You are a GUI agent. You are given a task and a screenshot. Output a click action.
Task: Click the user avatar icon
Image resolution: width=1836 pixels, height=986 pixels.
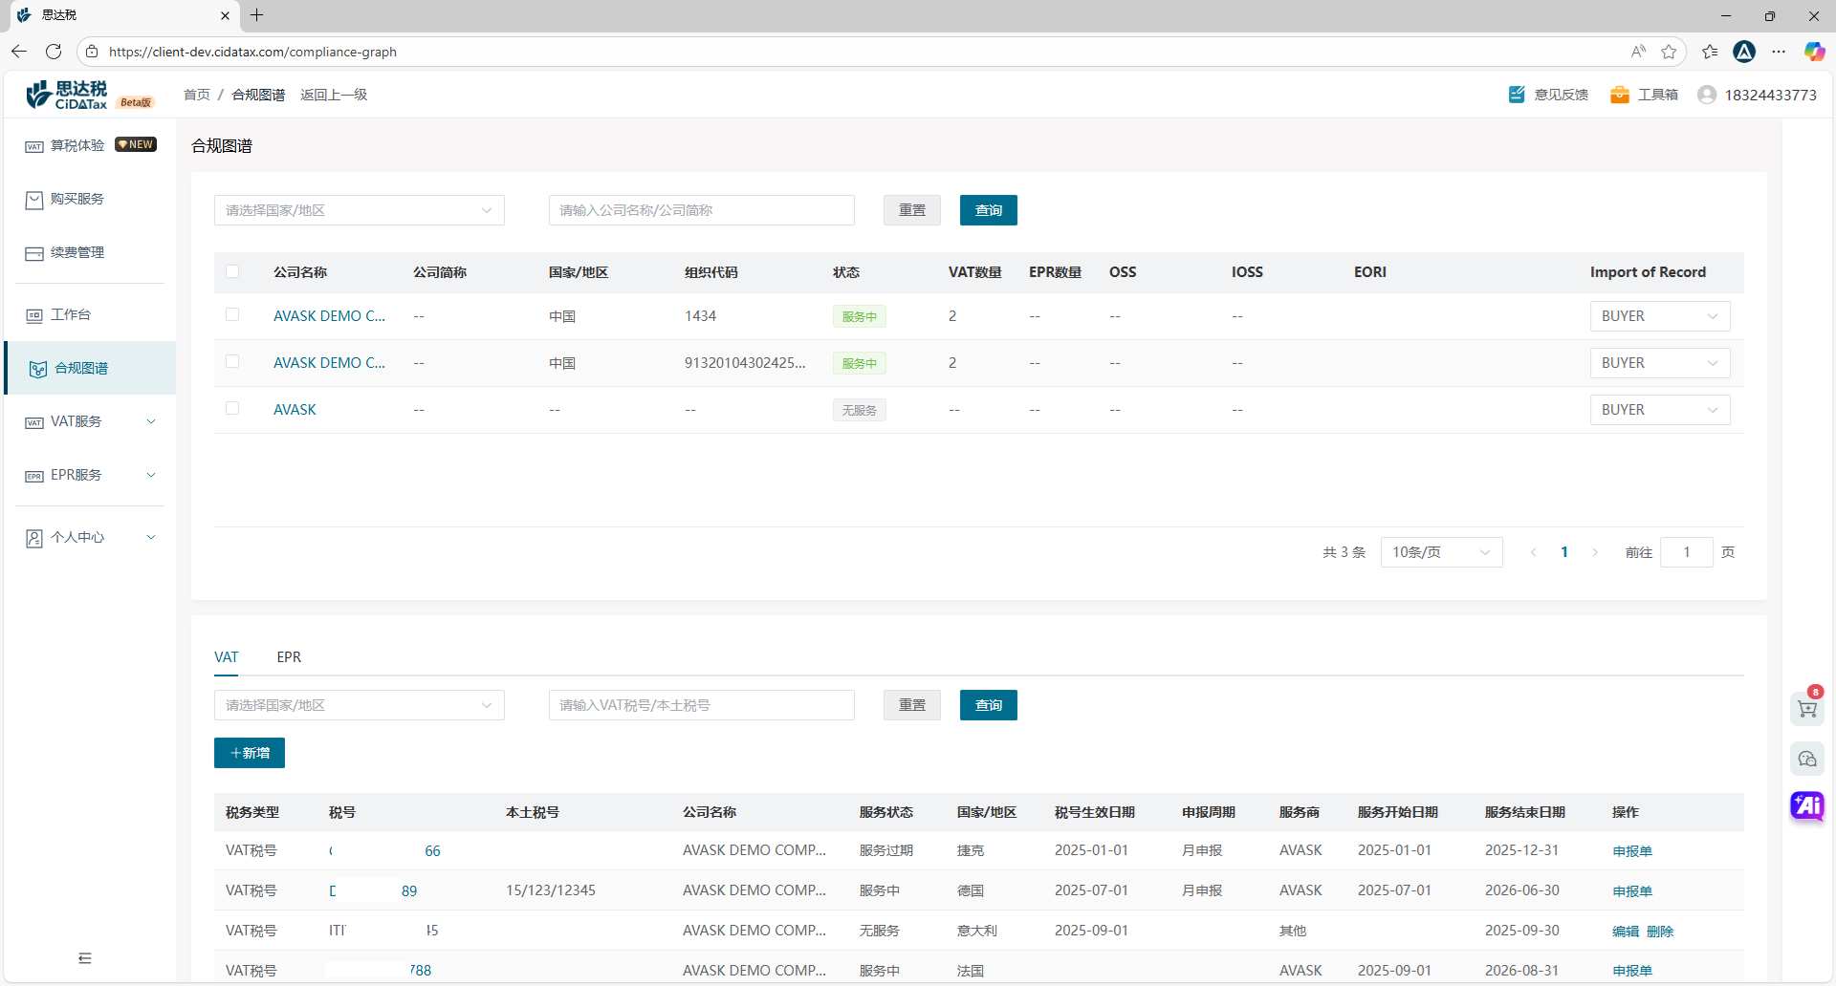[x=1706, y=95]
